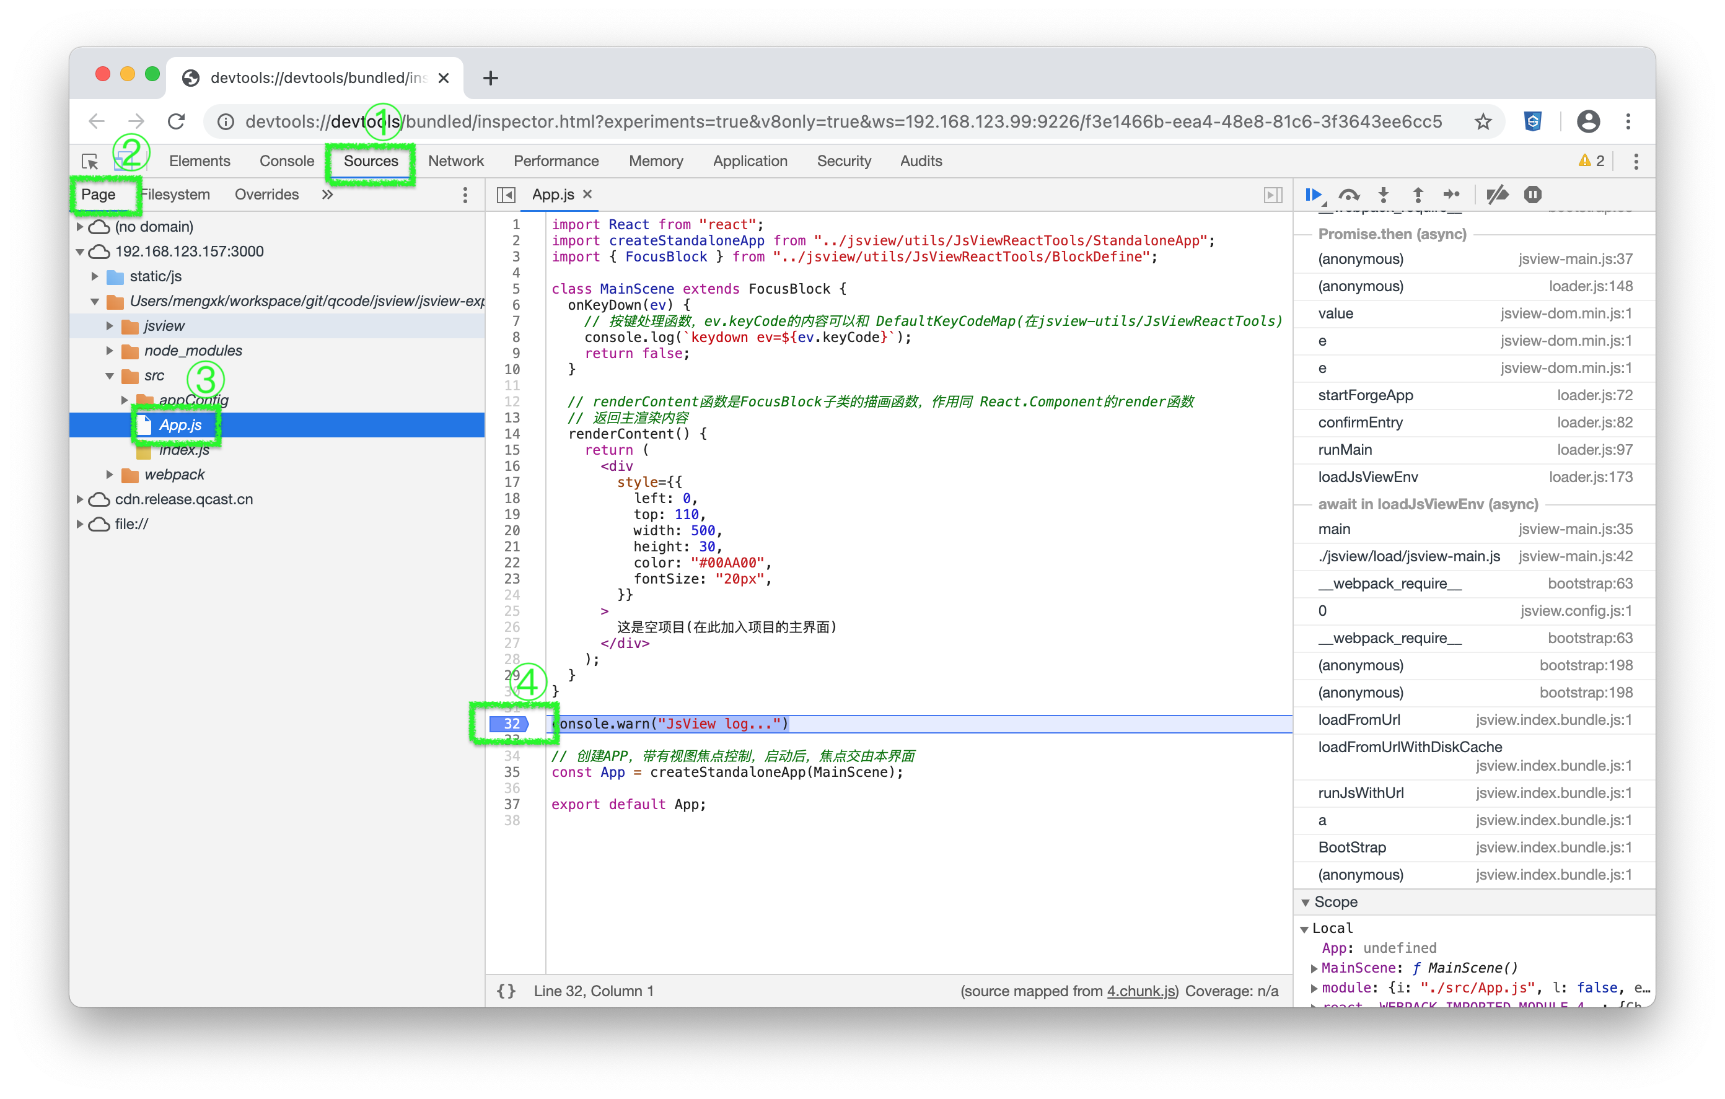Select the inspect element picker
The height and width of the screenshot is (1099, 1725).
tap(90, 161)
